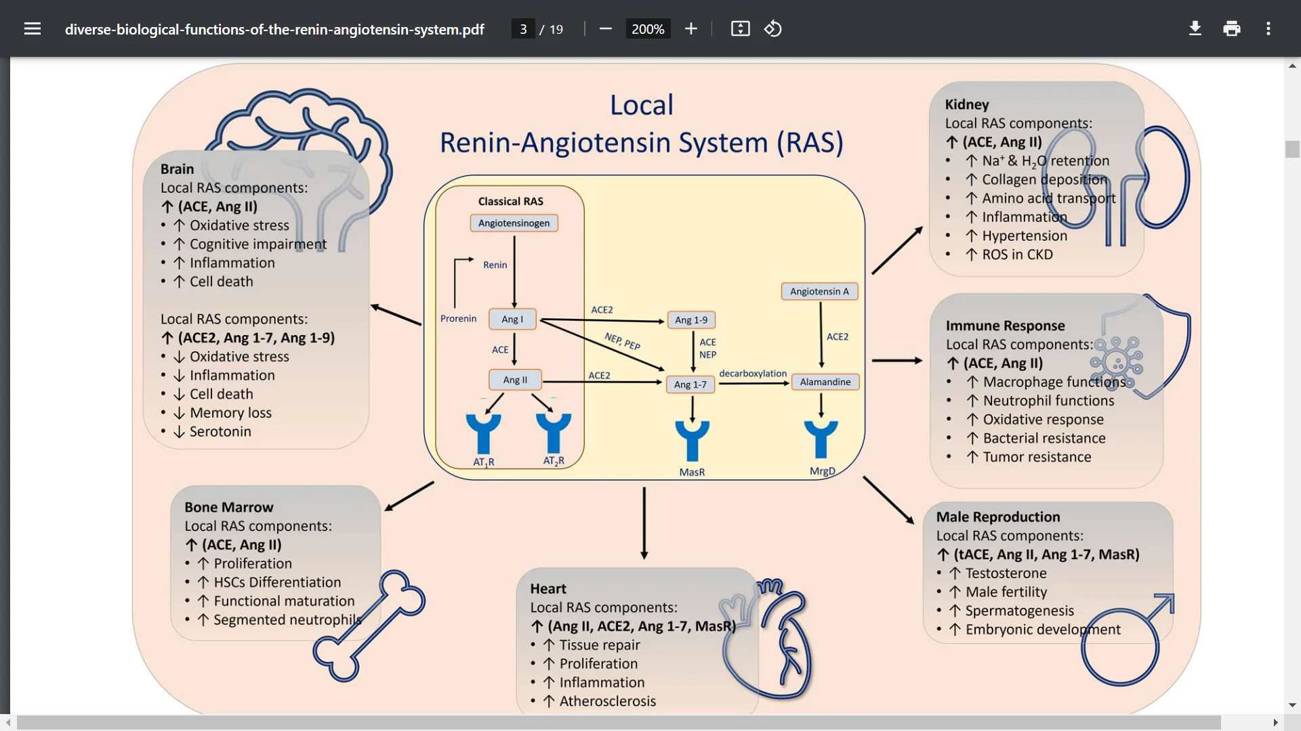Viewport: 1301px width, 731px height.
Task: Fit the page to the screen
Action: (740, 28)
